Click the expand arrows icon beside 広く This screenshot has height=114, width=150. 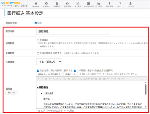point(44,111)
